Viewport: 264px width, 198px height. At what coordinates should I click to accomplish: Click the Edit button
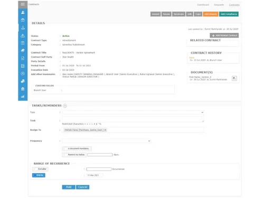[x=190, y=14]
